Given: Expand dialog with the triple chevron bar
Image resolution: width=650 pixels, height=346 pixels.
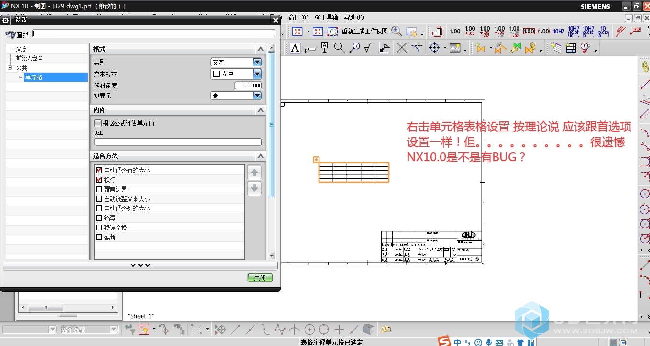Looking at the screenshot, I should [x=140, y=265].
